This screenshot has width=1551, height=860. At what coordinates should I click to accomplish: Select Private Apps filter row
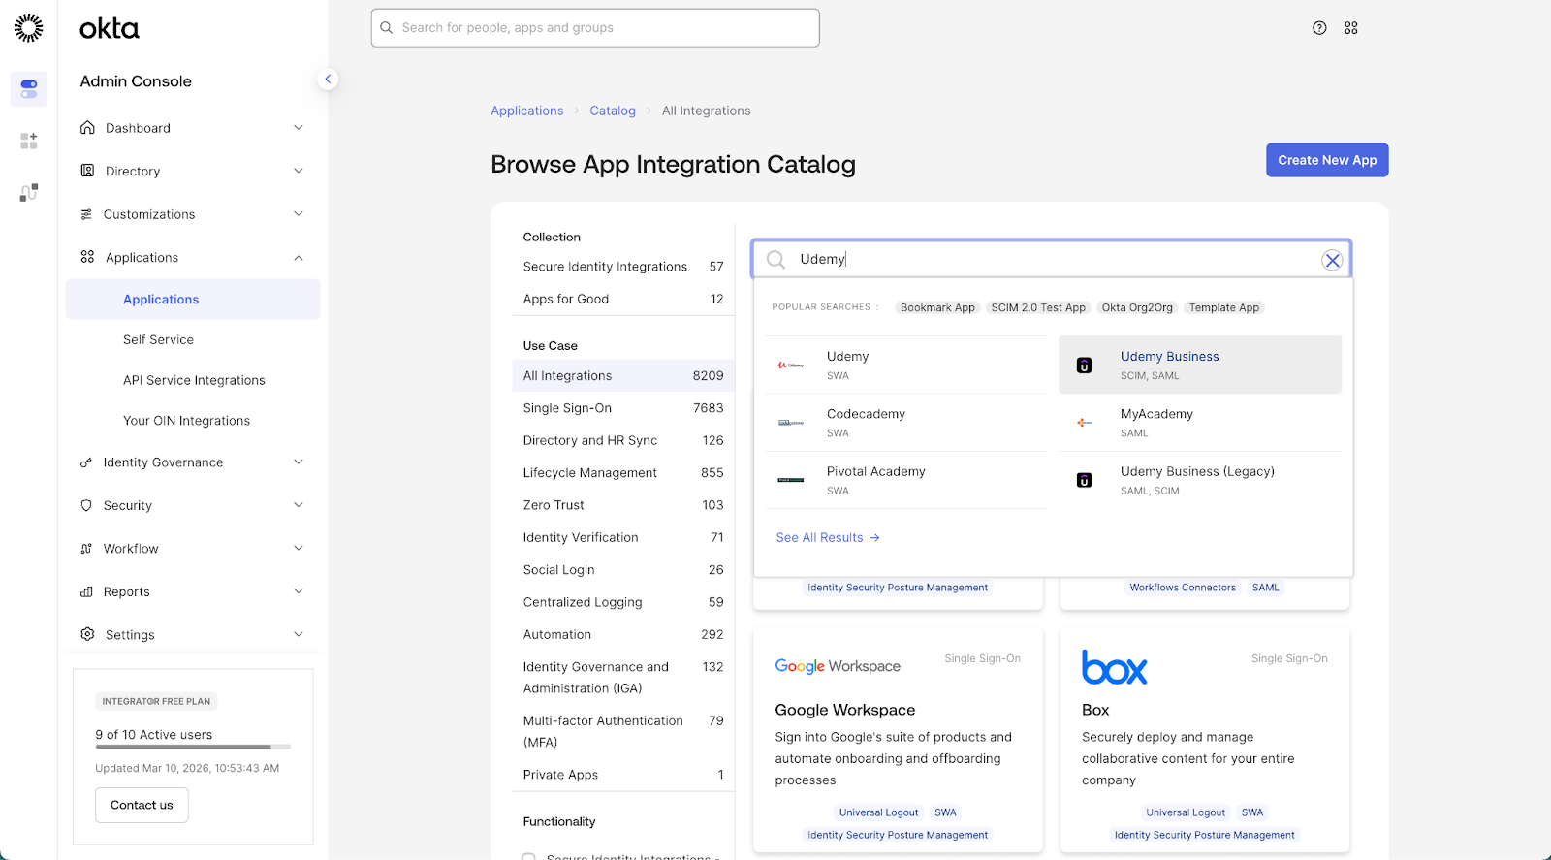click(x=623, y=775)
